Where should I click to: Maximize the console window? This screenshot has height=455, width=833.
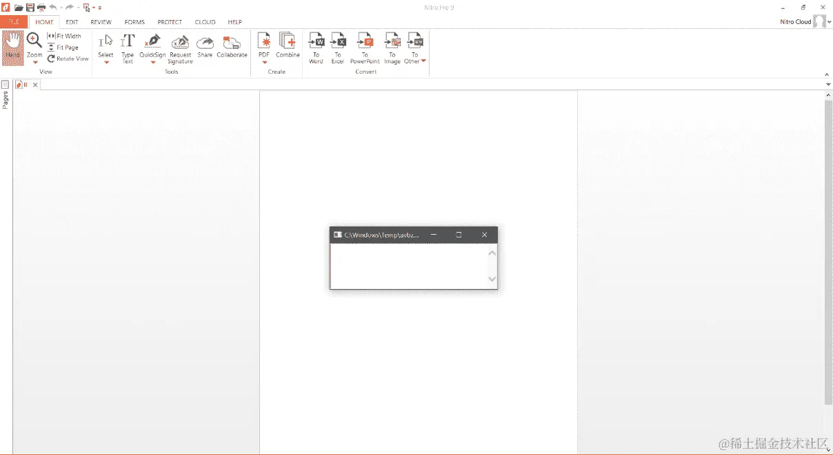459,235
